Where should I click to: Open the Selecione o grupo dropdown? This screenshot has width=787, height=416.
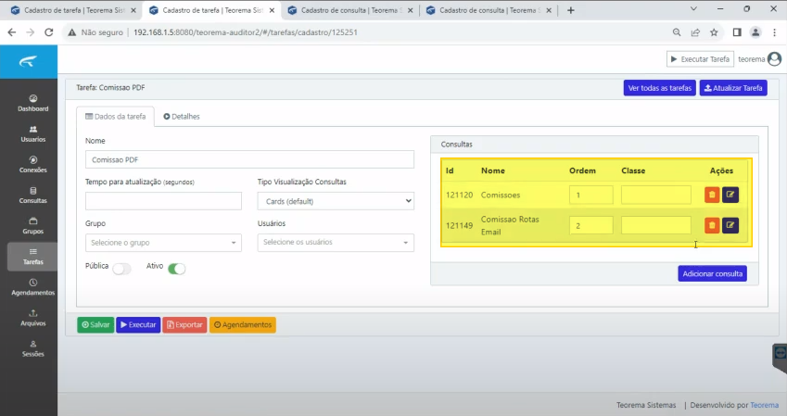tap(164, 243)
